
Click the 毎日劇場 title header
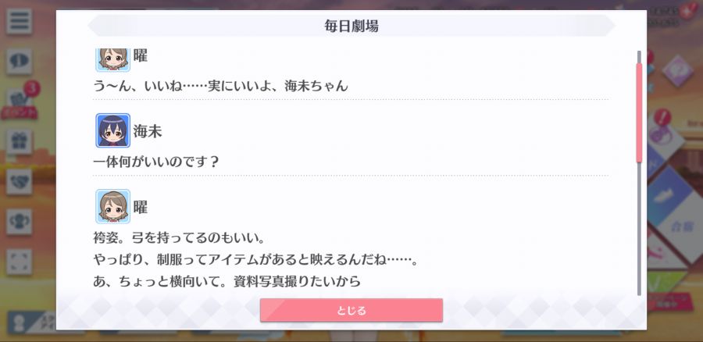[351, 26]
